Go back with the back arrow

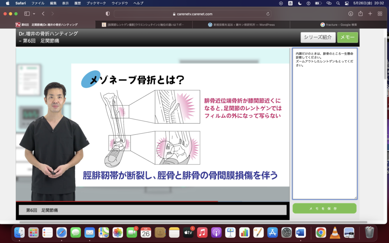click(x=43, y=14)
